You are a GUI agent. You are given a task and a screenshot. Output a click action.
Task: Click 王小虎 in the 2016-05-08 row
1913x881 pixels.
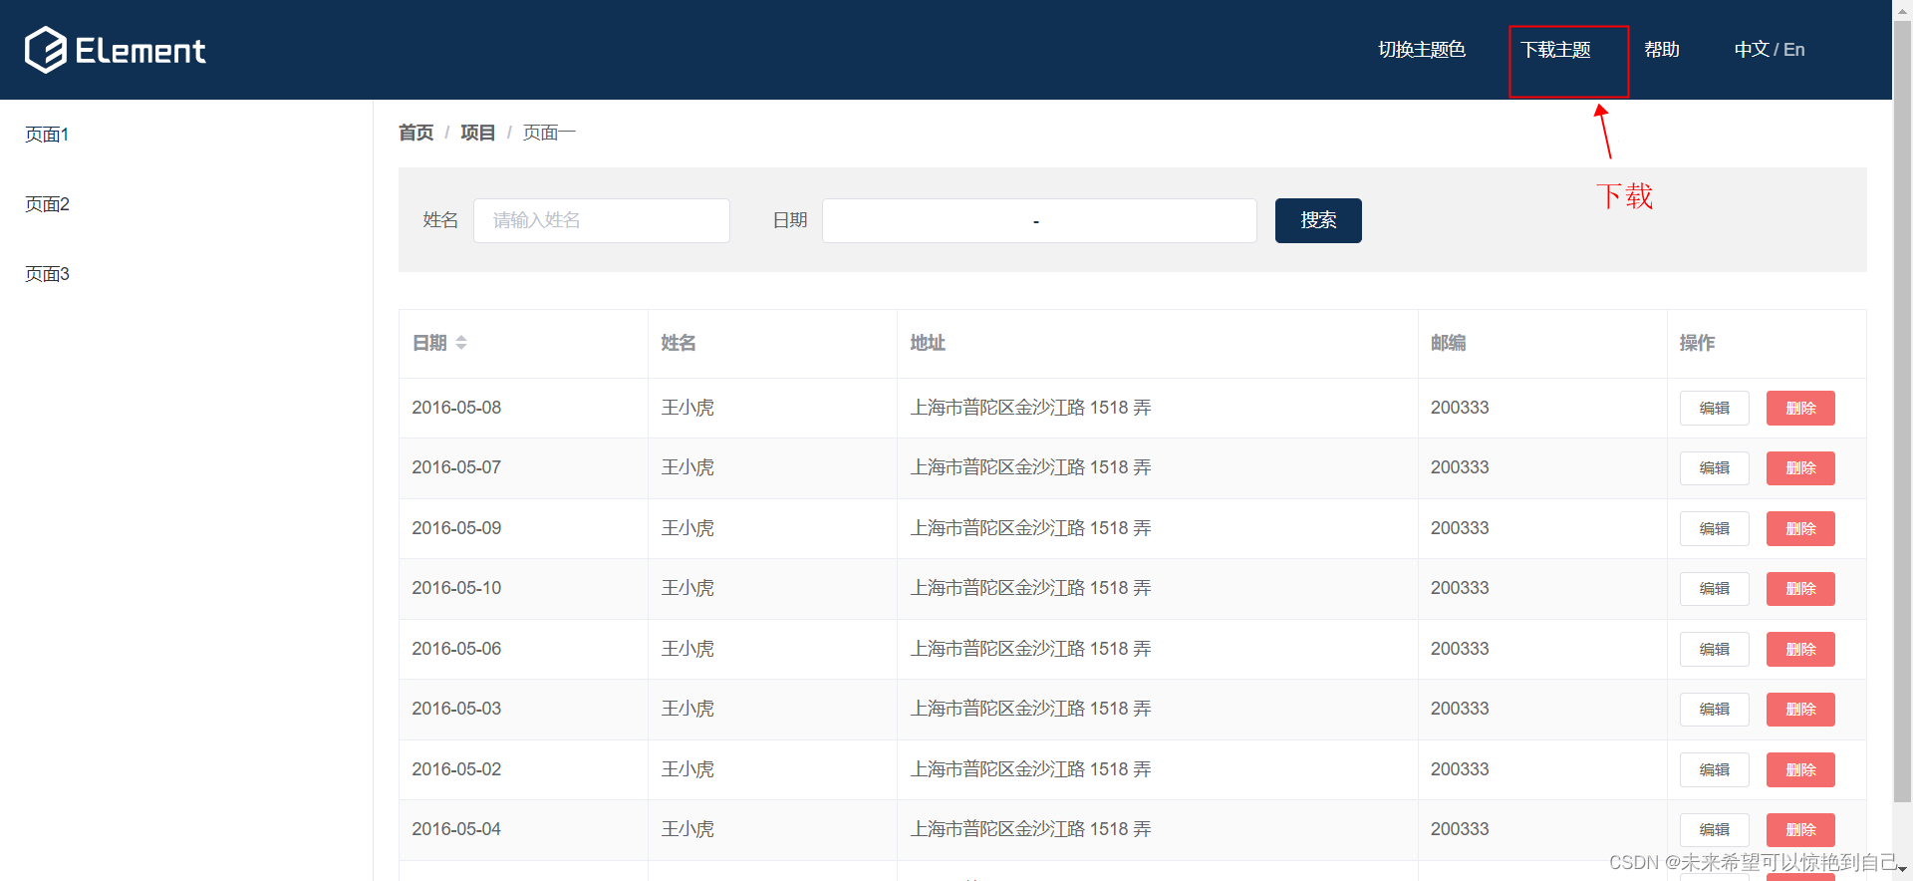click(687, 408)
